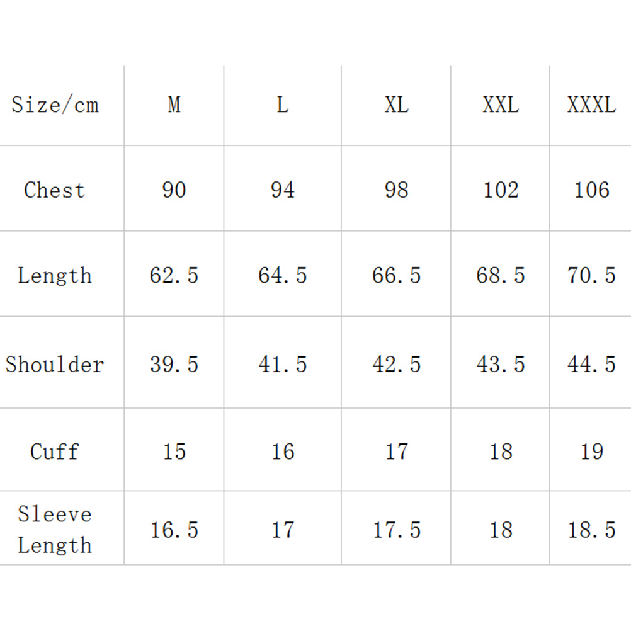Select the XXXL column header
The height and width of the screenshot is (631, 631).
(x=591, y=105)
